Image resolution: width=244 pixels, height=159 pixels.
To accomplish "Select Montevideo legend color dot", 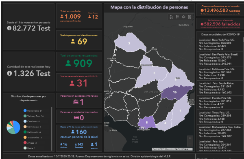I will [25, 110].
